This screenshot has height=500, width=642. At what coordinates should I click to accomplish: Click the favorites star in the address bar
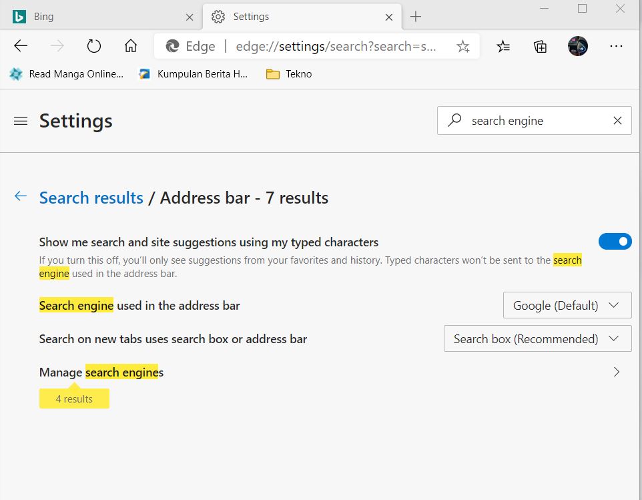coord(463,46)
